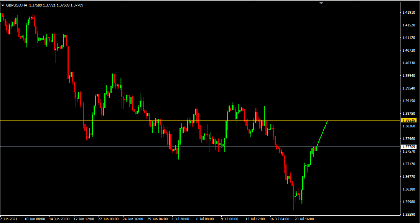
Task: Click the 1.36380 price scale label
Action: coord(409,189)
